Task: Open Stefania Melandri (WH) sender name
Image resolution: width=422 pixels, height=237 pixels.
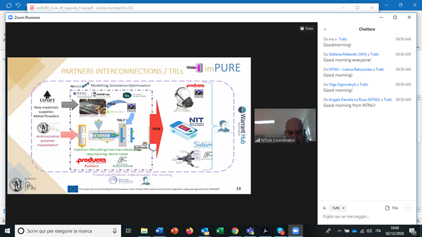Action: [347, 54]
